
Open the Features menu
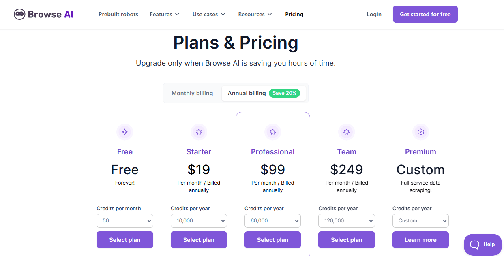[164, 14]
